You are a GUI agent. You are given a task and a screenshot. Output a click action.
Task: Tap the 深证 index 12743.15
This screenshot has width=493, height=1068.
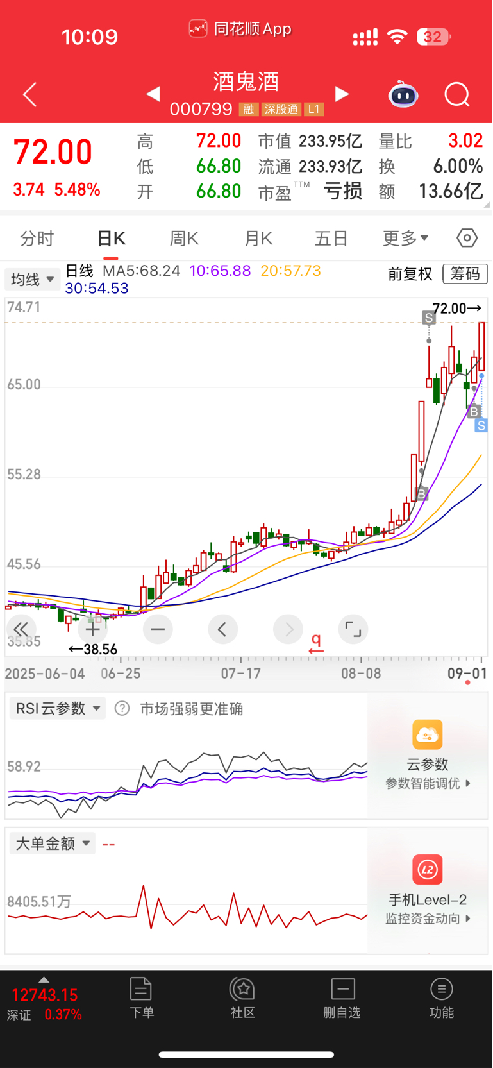(45, 995)
